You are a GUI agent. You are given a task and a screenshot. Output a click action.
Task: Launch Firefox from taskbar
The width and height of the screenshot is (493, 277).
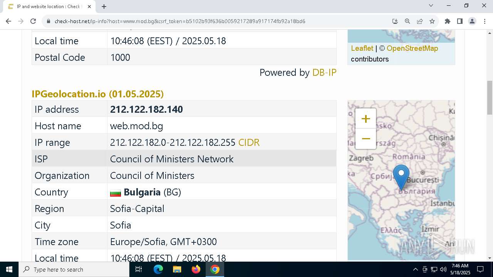tap(196, 269)
